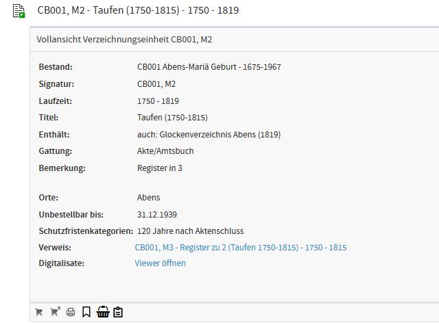
Task: Open the CB001, M3 register reference link
Action: [x=240, y=248]
